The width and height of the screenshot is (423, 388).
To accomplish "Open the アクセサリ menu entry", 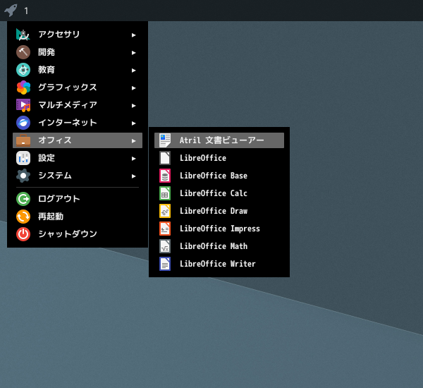I will coord(78,35).
